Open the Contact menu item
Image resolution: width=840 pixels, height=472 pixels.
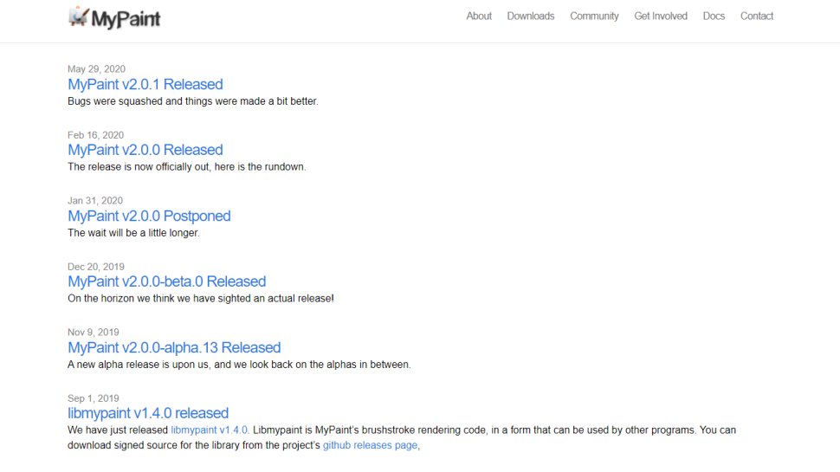click(756, 16)
